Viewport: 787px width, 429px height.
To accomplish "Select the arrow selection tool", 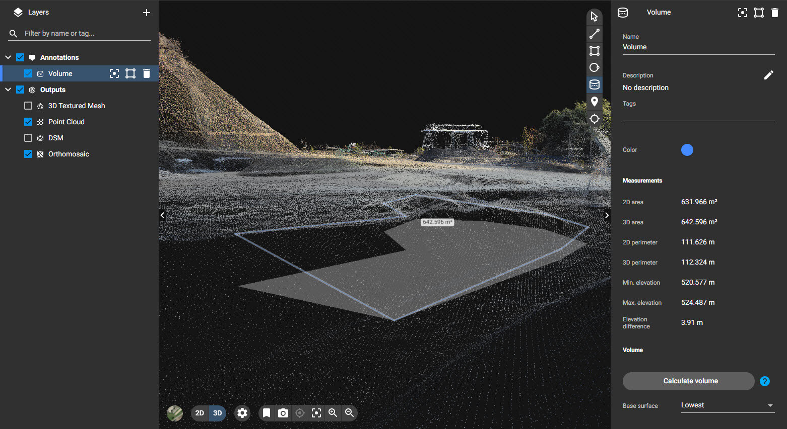I will [595, 16].
